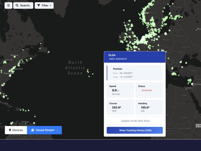201x151 pixels.
Task: Click the Poland country label
Action: click(x=166, y=40)
